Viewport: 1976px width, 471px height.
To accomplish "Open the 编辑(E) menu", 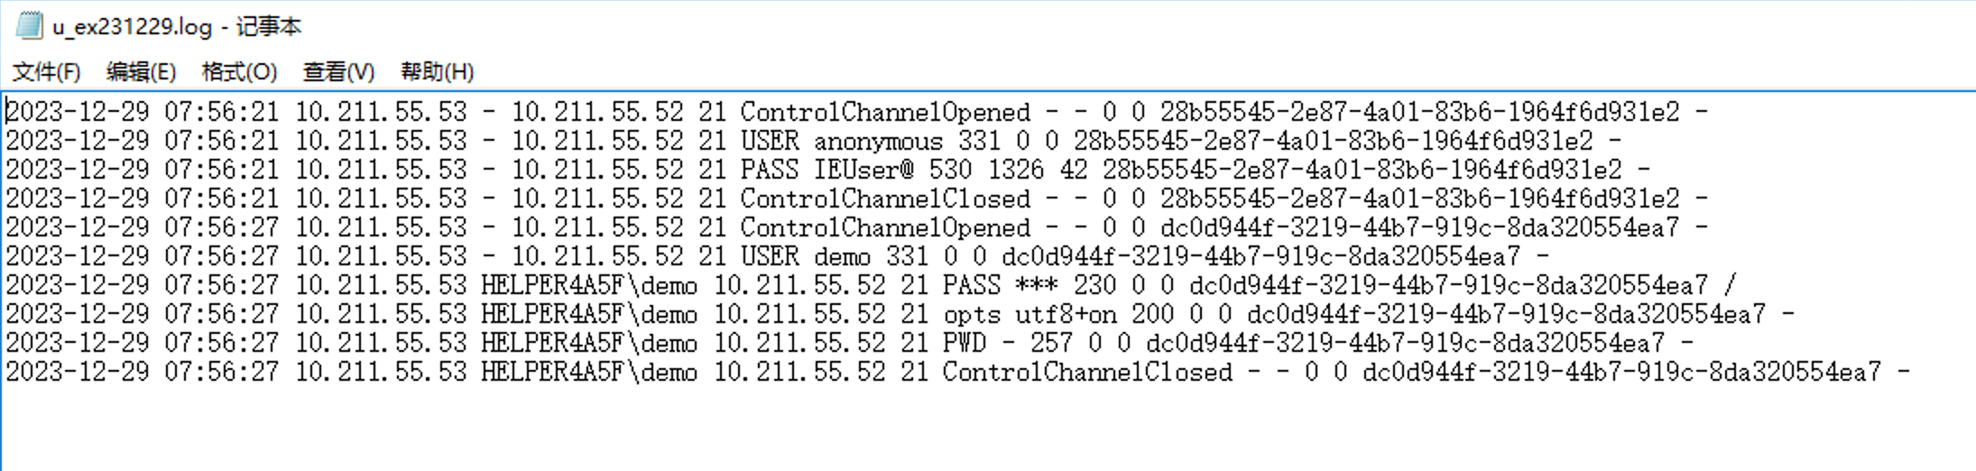I will pos(141,71).
